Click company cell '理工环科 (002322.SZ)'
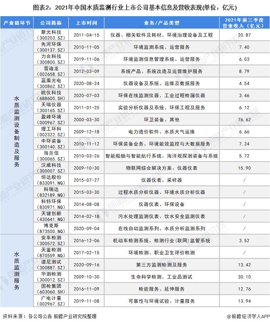This screenshot has width=270, height=324. (51, 132)
